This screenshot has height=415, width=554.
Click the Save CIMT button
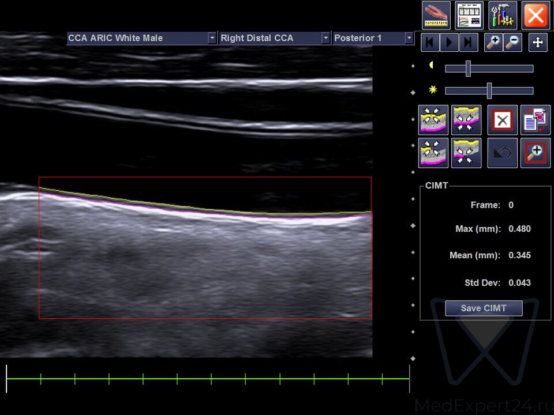[484, 308]
